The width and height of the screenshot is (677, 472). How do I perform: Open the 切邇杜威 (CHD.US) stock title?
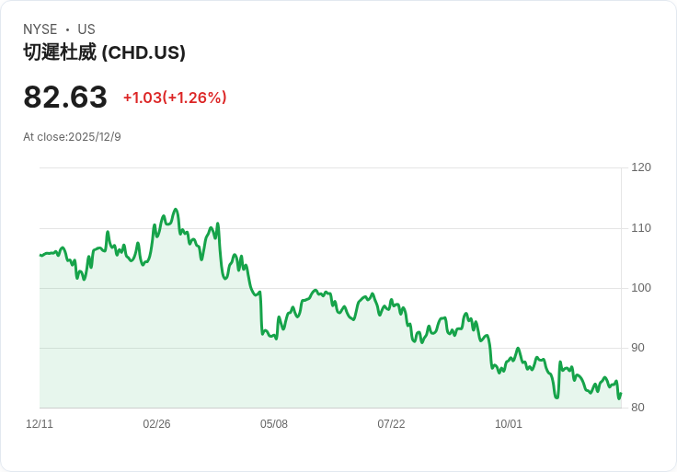pos(104,52)
